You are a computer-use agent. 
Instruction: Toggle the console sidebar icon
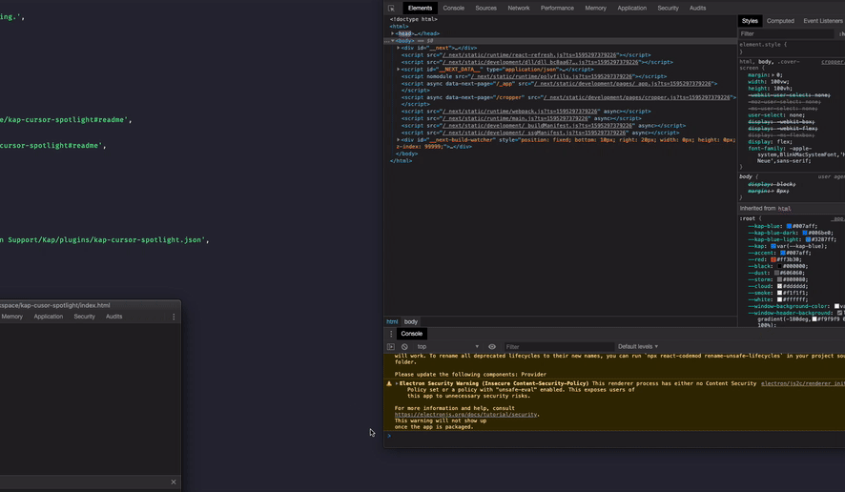click(x=391, y=347)
